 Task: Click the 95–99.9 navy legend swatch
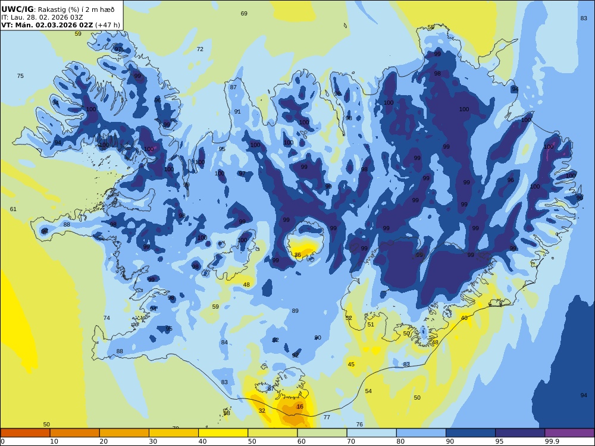(520, 433)
